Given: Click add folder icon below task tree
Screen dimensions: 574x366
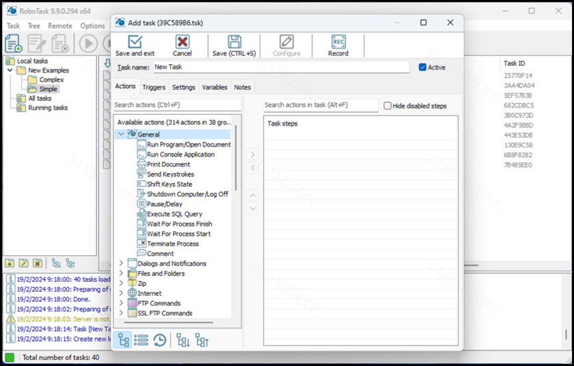Looking at the screenshot, I should (10, 263).
